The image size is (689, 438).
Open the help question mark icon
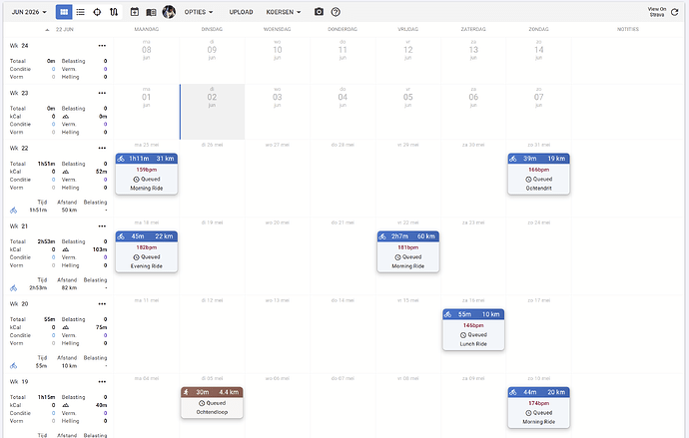[336, 12]
